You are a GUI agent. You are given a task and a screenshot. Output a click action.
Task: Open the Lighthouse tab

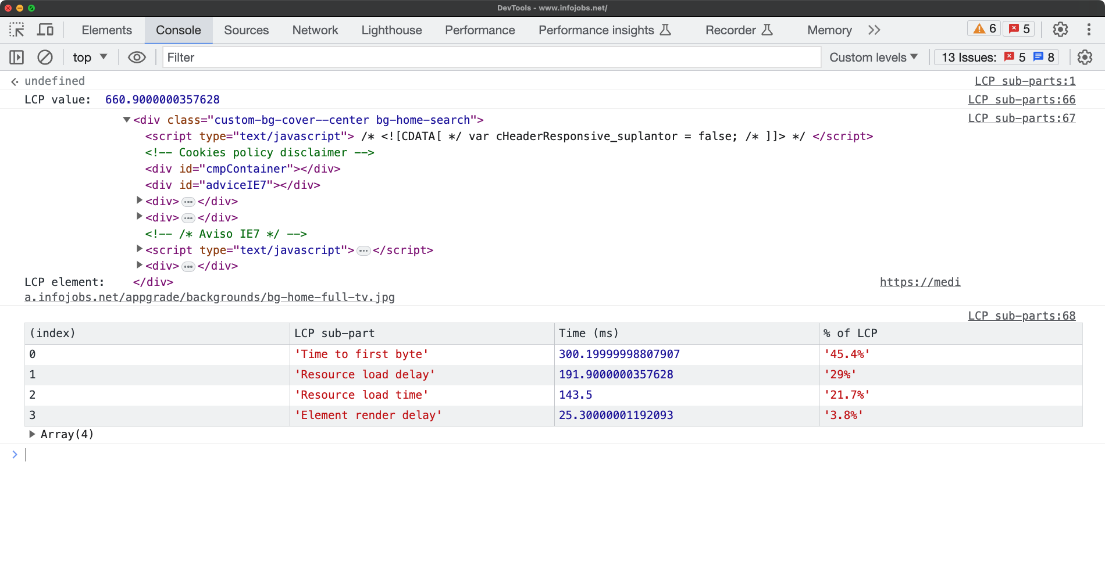coord(391,30)
